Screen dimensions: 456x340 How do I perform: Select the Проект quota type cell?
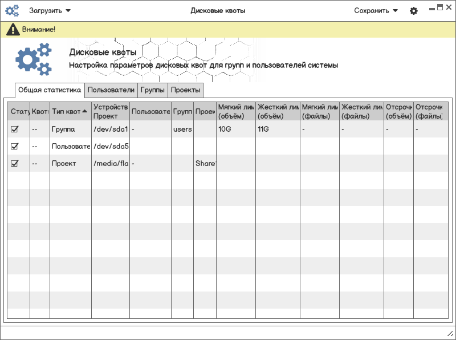tap(71, 163)
